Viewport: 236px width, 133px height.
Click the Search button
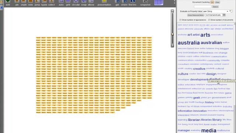pos(215,7)
